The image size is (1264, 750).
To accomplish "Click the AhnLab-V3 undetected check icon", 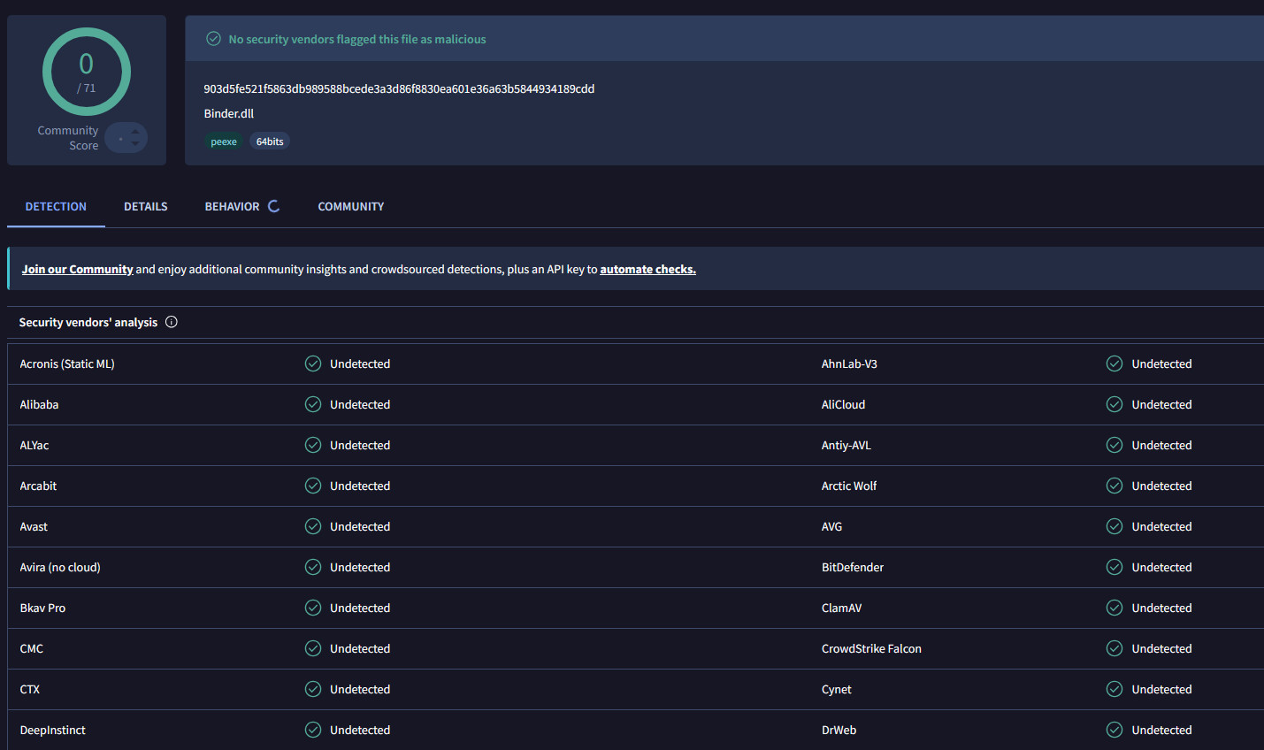I will pyautogui.click(x=1115, y=364).
